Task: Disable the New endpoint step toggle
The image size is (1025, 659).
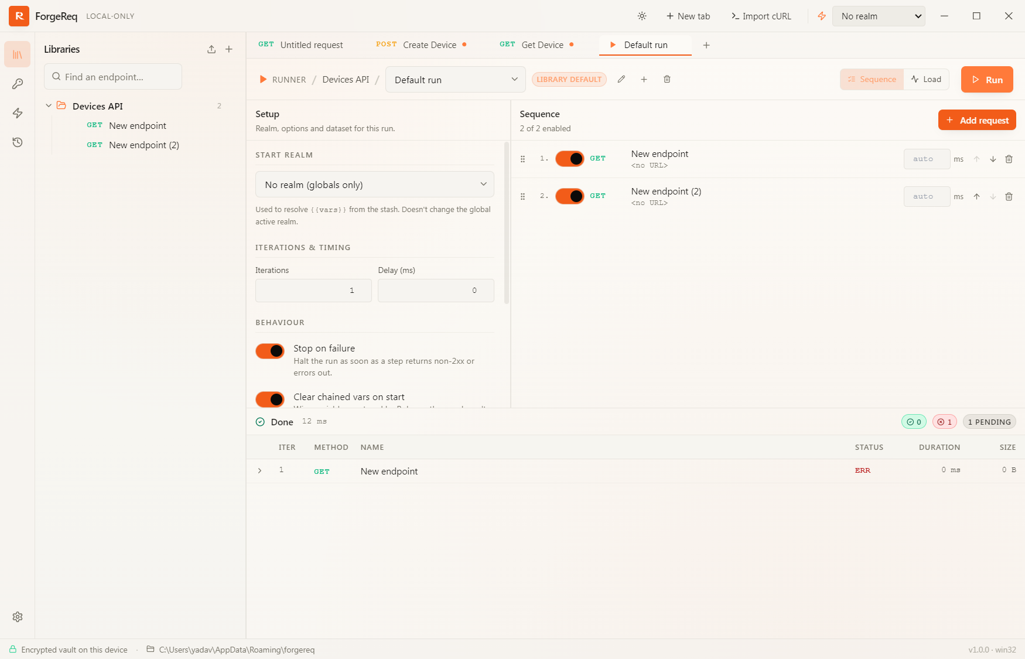Action: (569, 159)
